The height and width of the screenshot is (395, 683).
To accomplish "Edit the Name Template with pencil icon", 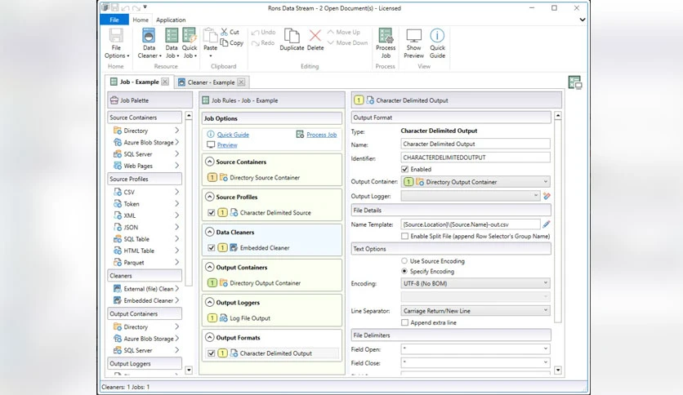I will tap(547, 224).
